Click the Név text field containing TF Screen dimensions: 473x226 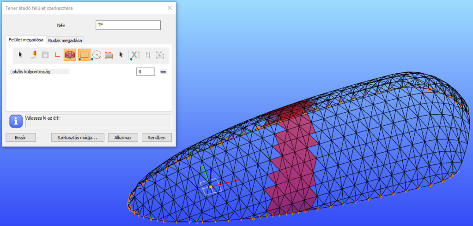pos(127,25)
